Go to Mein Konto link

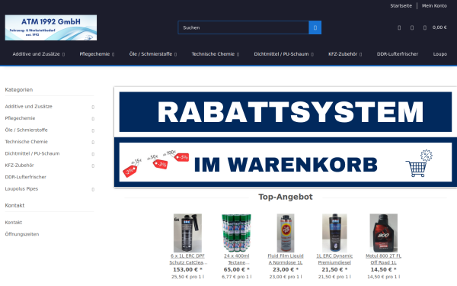pos(434,6)
